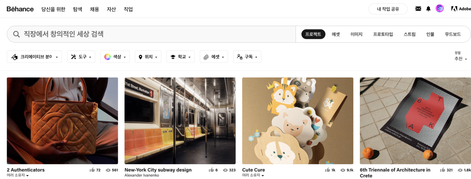Open the 추천 sort dropdown
Viewport: 471px width, 179px height.
pos(461,59)
